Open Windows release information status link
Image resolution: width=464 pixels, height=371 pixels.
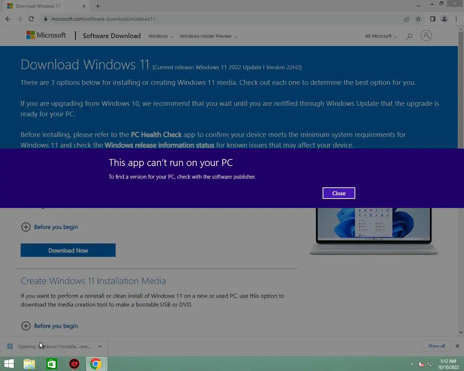click(x=159, y=145)
